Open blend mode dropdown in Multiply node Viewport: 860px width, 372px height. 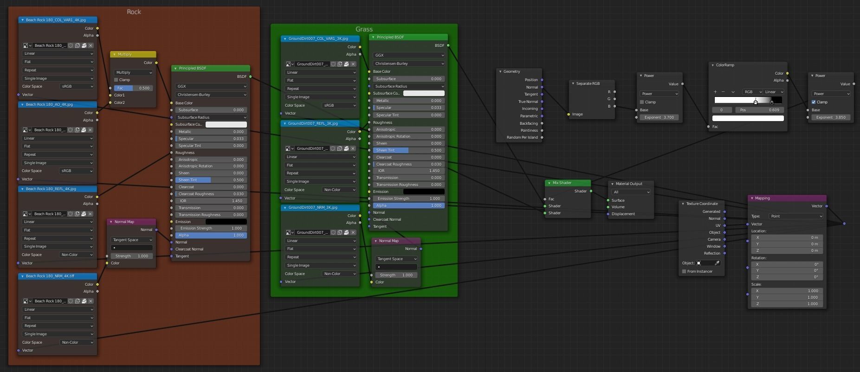coord(134,72)
